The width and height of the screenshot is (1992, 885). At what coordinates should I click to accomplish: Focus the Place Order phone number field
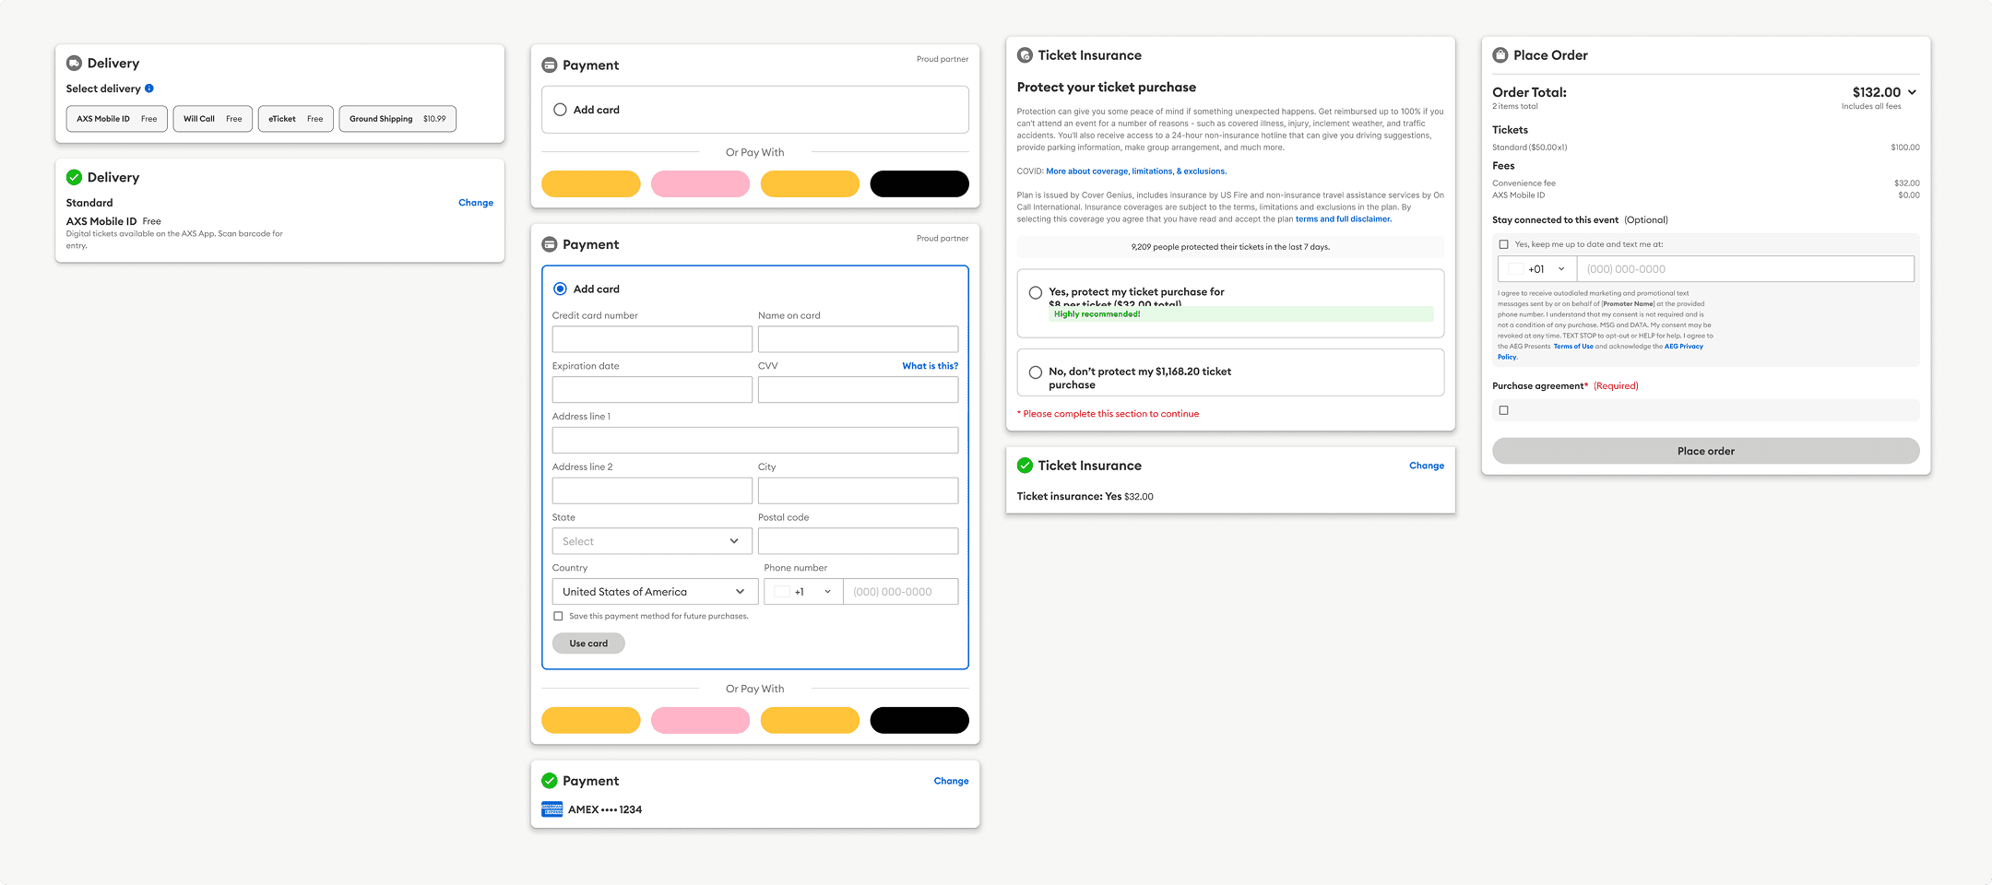pyautogui.click(x=1745, y=269)
